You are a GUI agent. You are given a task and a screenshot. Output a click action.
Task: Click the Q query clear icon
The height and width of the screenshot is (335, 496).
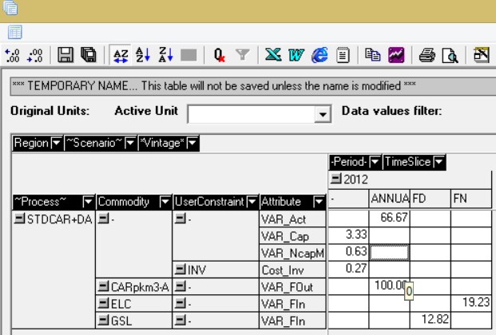click(219, 55)
